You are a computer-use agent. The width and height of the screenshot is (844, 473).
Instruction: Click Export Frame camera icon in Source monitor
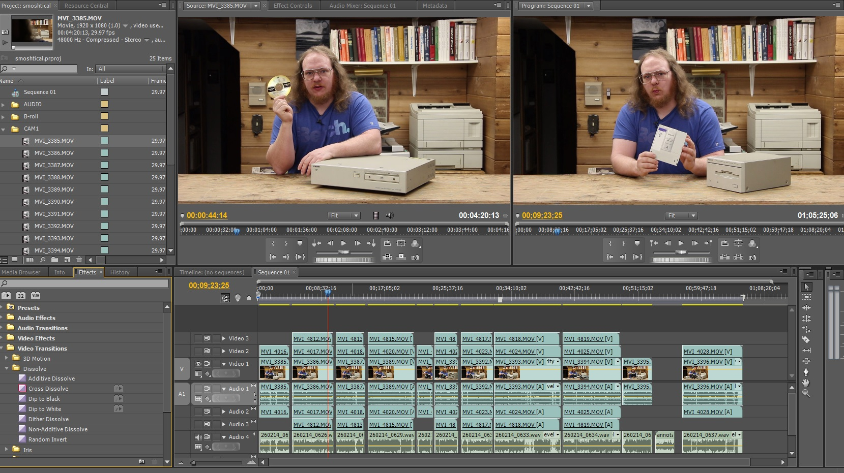[415, 258]
